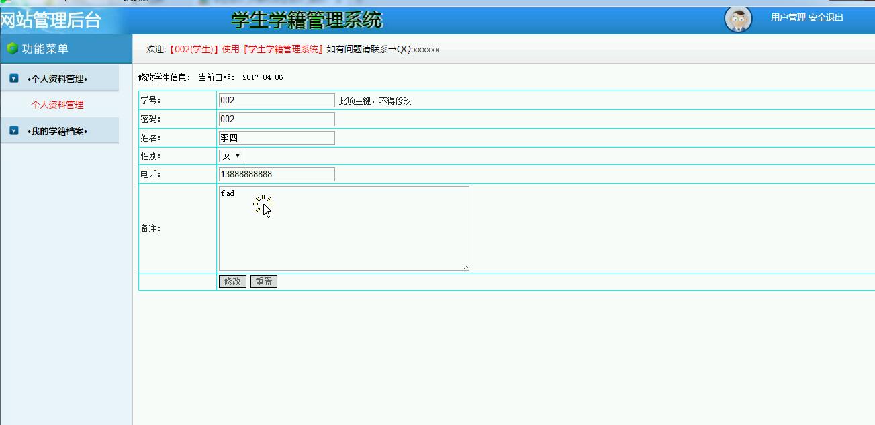The width and height of the screenshot is (875, 425).
Task: Click the date text 2017-04-06
Action: pos(263,78)
